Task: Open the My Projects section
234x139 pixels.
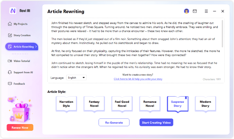Action: pyautogui.click(x=21, y=24)
